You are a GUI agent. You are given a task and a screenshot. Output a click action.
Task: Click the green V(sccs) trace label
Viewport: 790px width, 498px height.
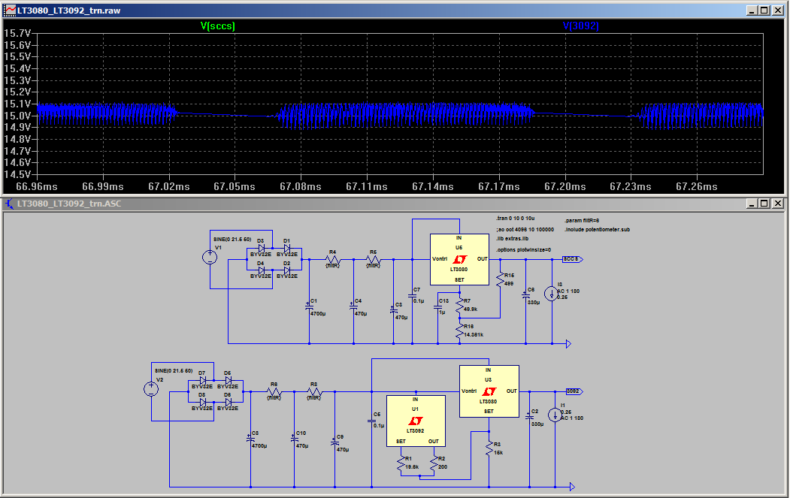(218, 26)
